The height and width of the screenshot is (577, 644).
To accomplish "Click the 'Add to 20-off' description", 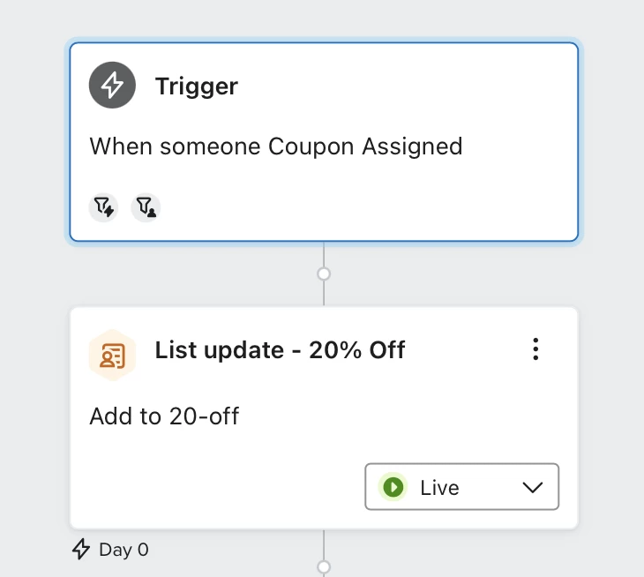I will (164, 416).
